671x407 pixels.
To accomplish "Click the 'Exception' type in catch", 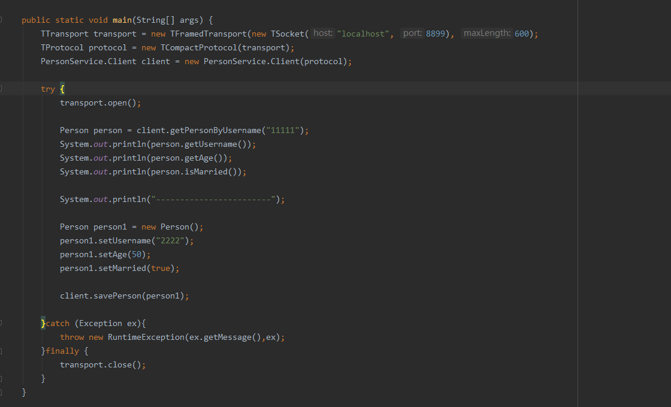I will [101, 324].
